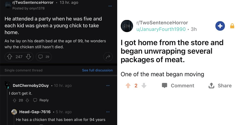Image resolution: width=238 pixels, height=125 pixels.
Task: Click the share arrow on chicken post
Action: click(108, 57)
